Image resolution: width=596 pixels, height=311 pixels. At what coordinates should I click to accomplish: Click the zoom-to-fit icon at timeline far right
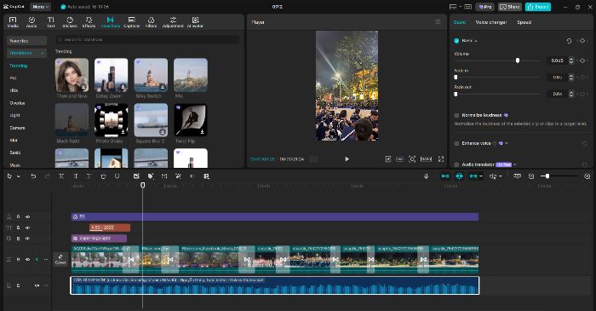(x=587, y=176)
